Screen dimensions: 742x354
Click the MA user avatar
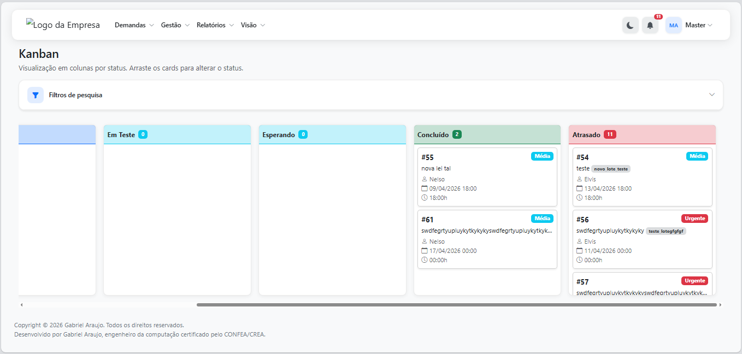(x=673, y=25)
